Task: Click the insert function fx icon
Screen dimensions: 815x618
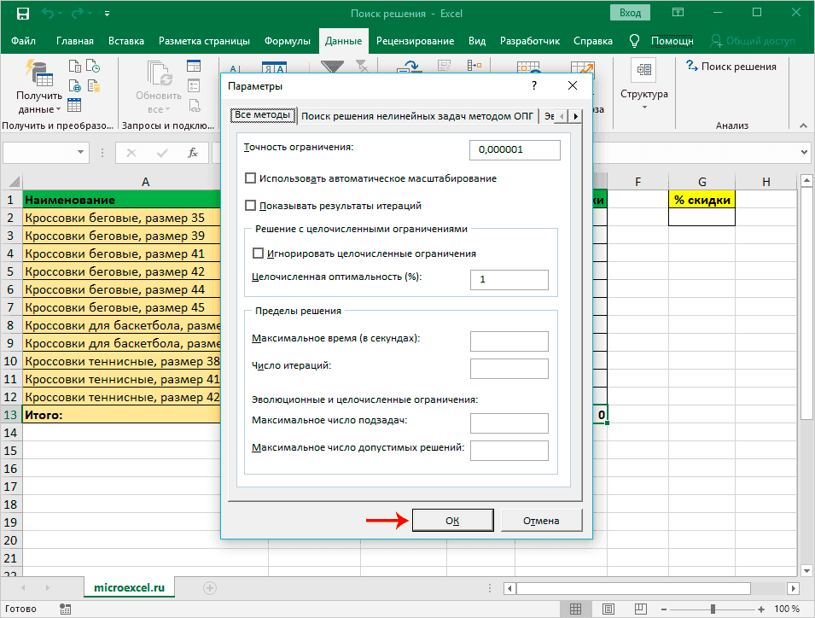Action: pyautogui.click(x=193, y=153)
